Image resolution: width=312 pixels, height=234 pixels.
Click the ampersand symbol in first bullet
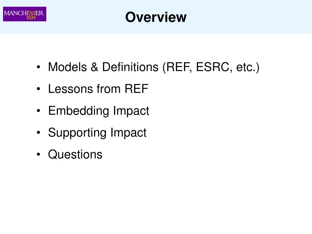pyautogui.click(x=94, y=67)
